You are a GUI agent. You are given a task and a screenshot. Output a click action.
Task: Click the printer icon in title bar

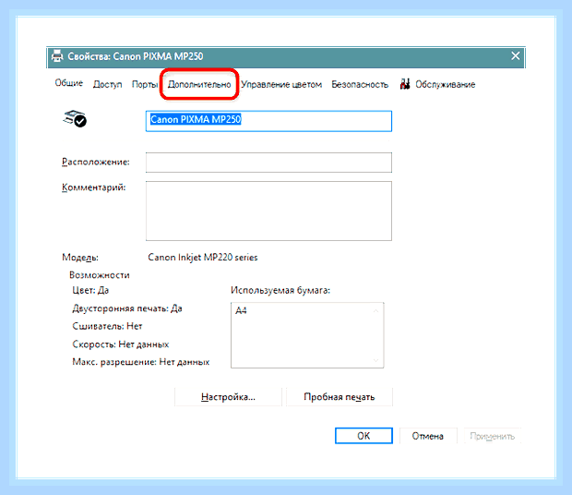click(57, 55)
